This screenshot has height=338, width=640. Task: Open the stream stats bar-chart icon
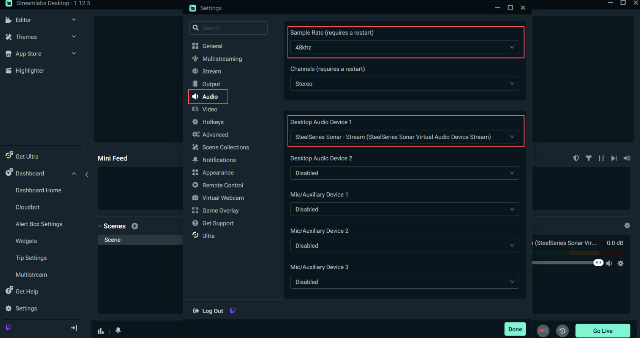pos(101,331)
